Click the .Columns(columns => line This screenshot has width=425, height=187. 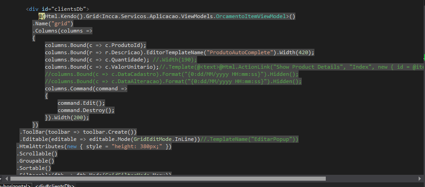(x=63, y=31)
